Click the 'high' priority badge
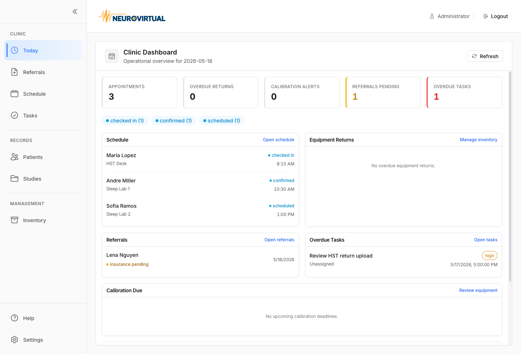521x354 pixels. 490,256
